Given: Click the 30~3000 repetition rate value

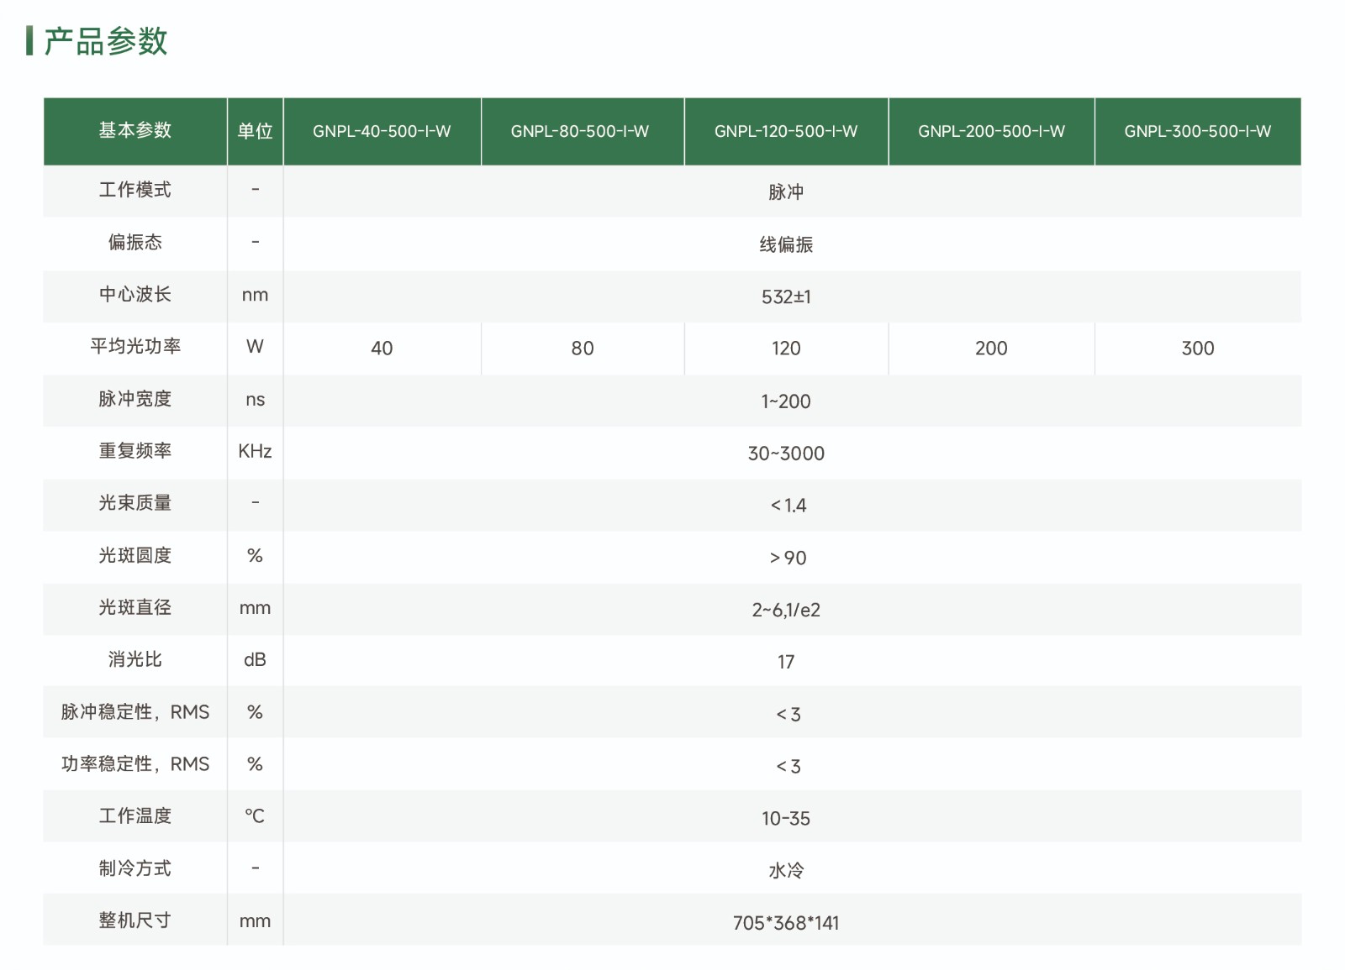Looking at the screenshot, I should pyautogui.click(x=786, y=454).
